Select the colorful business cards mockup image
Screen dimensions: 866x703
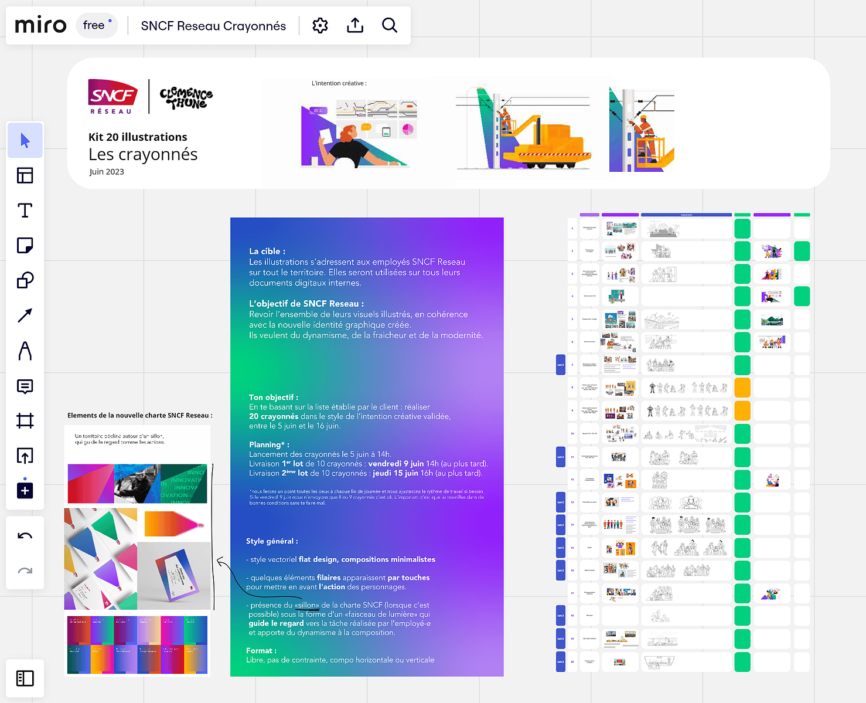[101, 559]
